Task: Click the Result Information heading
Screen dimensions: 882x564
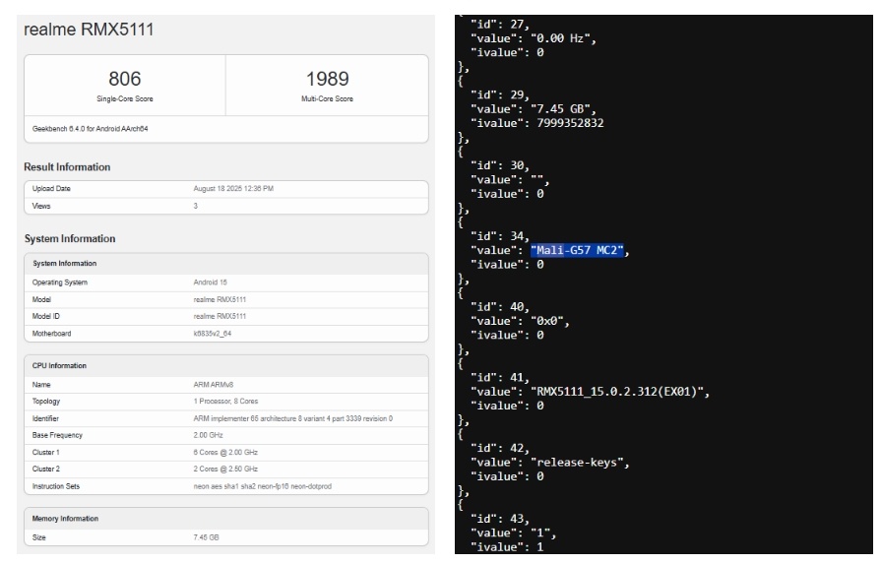Action: click(x=67, y=167)
